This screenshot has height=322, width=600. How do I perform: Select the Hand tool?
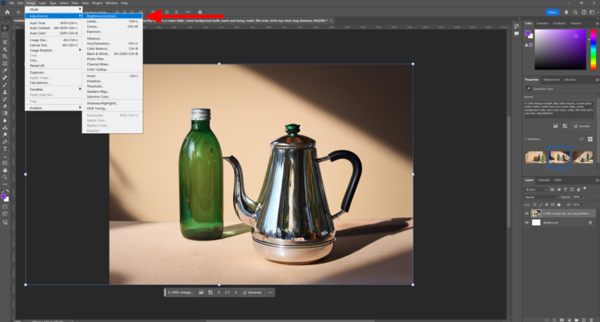click(5, 170)
